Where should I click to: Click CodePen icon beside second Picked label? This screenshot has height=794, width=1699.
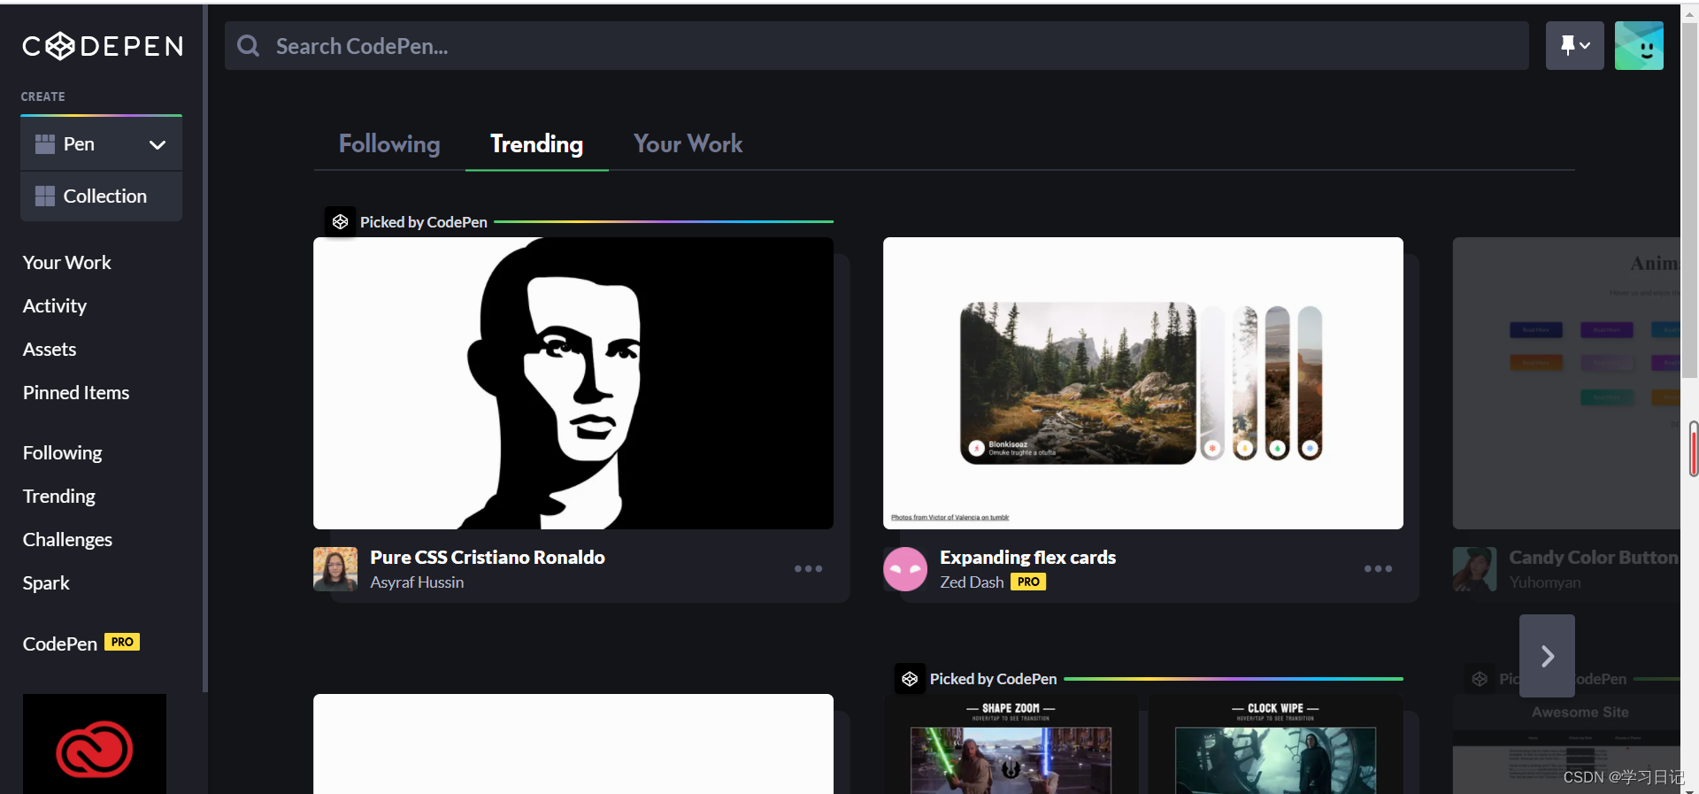[910, 679]
